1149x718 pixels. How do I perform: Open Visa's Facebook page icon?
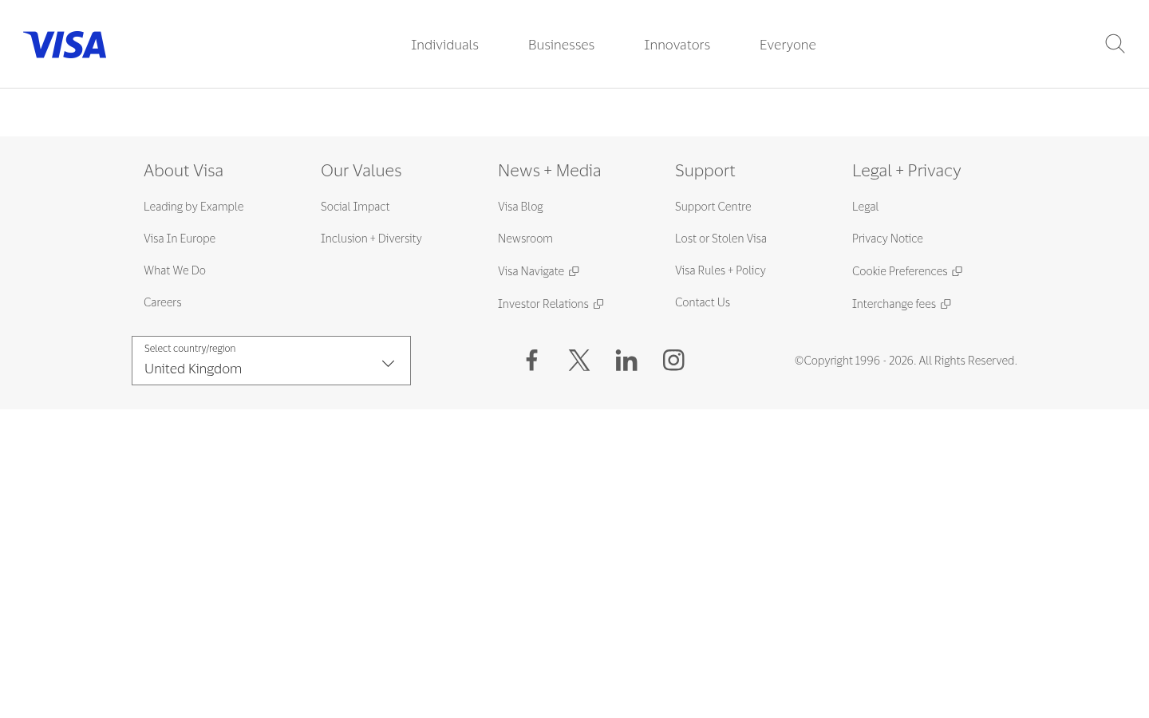click(532, 360)
